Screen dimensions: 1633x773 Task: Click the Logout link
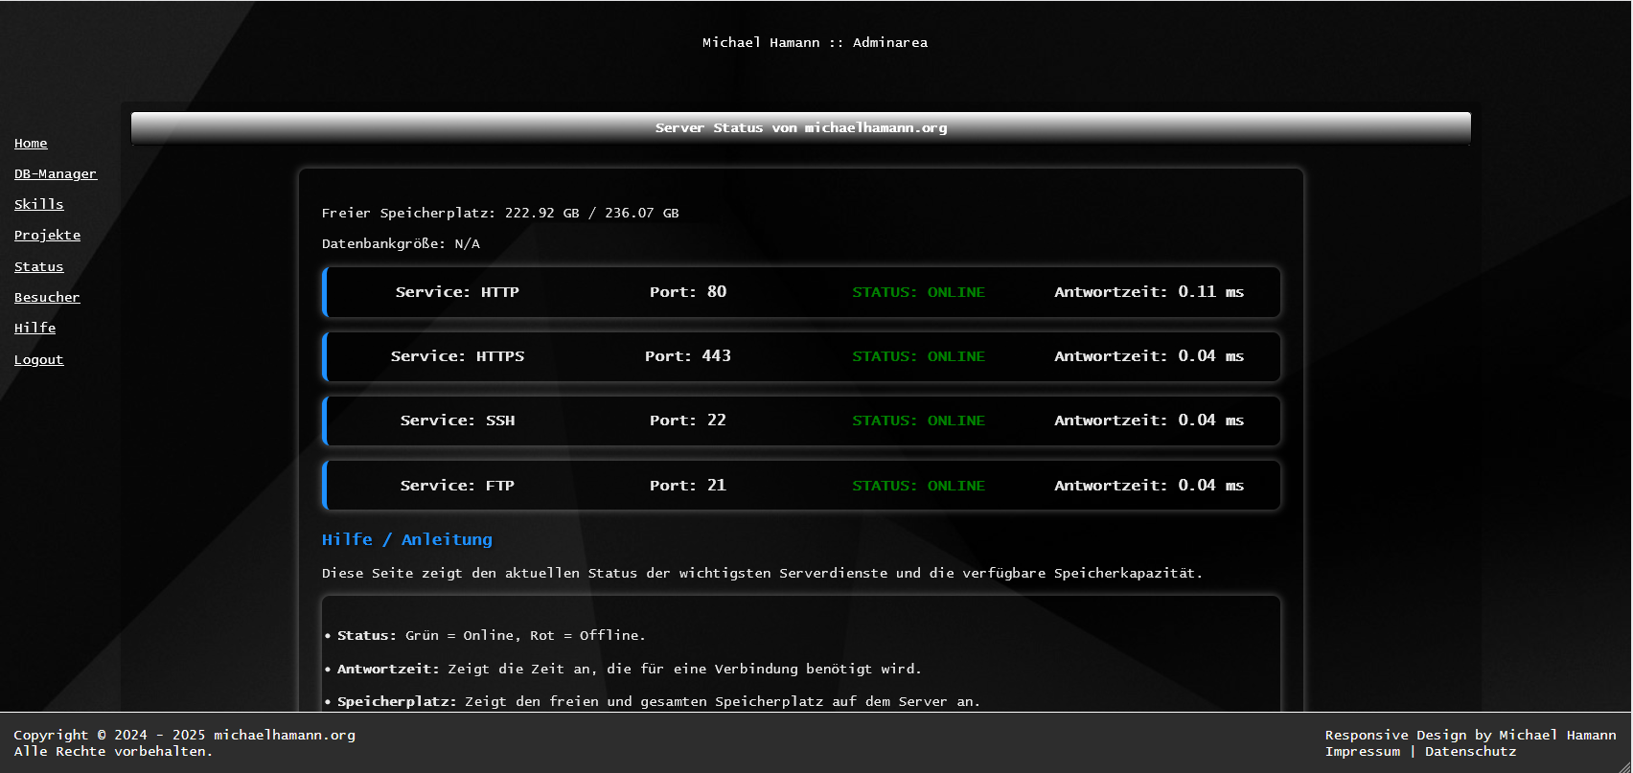(39, 359)
